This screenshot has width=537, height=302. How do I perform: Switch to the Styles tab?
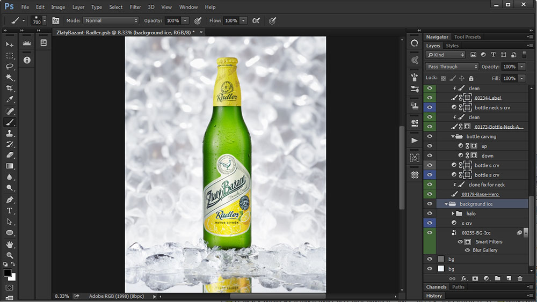point(452,46)
